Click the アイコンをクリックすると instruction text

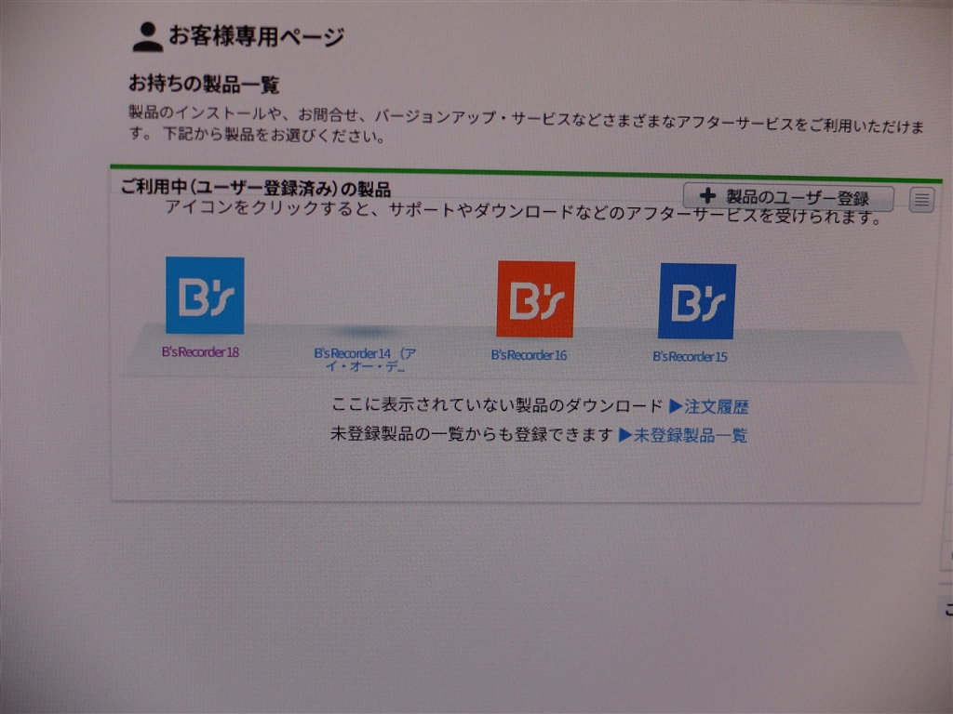point(524,212)
